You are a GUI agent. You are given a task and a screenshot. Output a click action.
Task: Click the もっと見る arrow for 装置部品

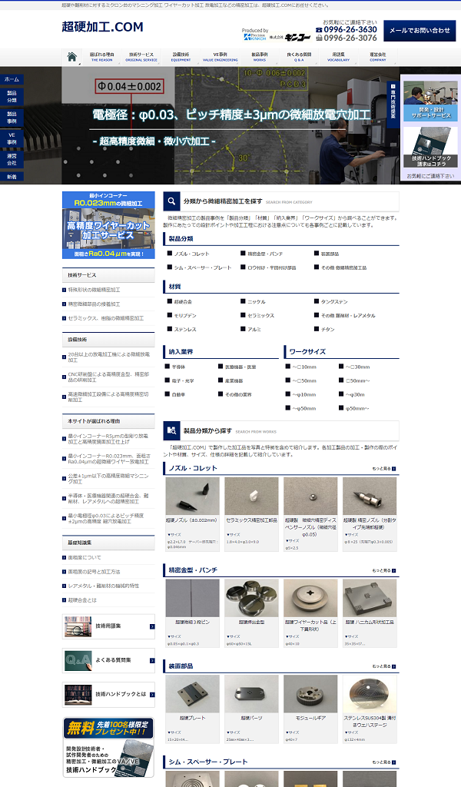[x=394, y=666]
